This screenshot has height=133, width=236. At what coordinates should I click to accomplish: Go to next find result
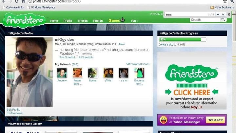[223, 14]
